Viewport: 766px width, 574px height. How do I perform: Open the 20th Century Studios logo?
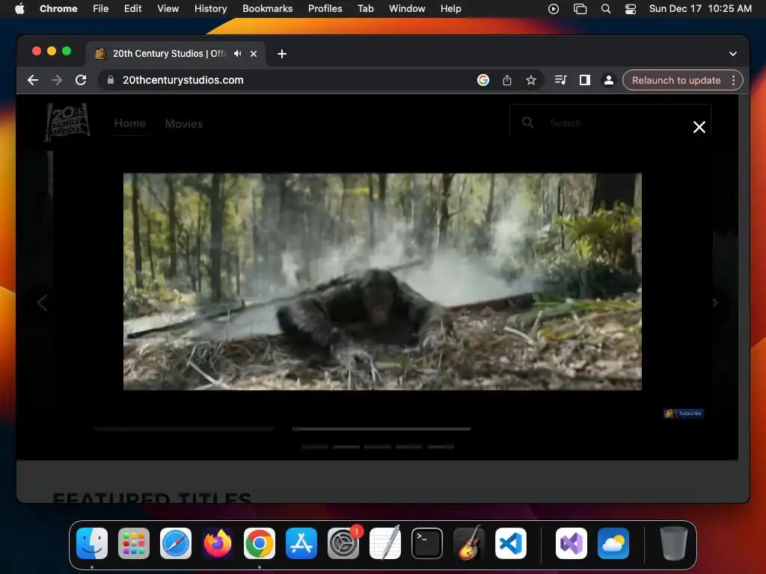tap(67, 122)
